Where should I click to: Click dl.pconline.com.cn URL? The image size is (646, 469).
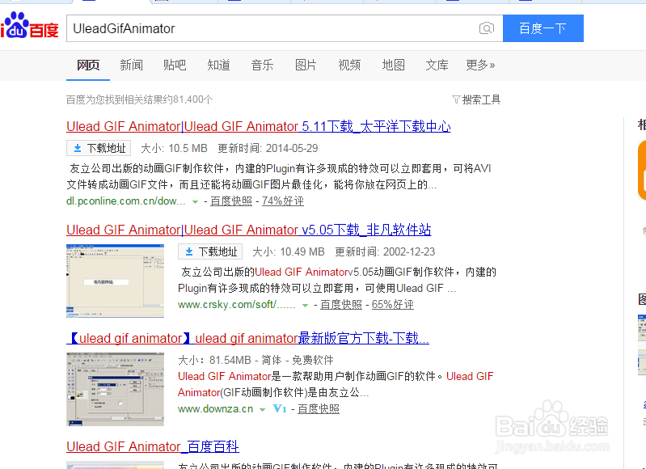click(125, 201)
